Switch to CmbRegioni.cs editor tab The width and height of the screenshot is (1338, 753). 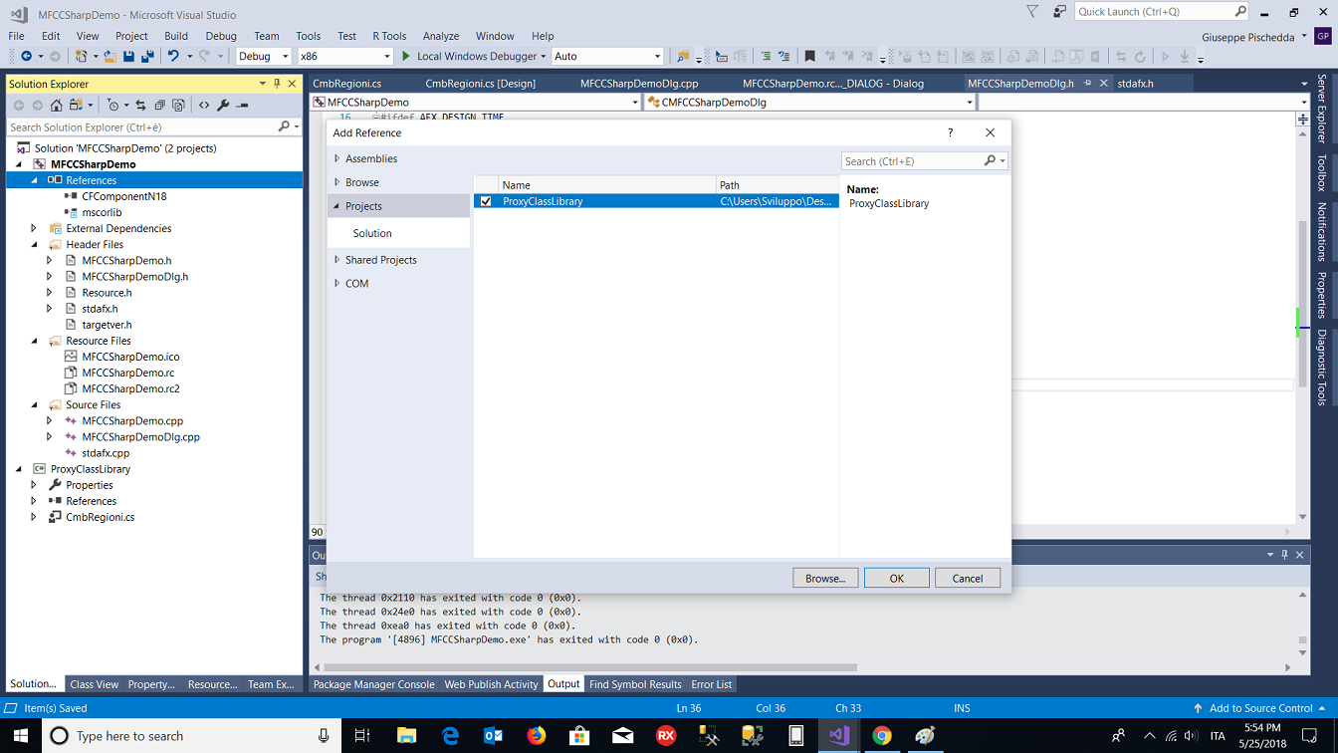(347, 84)
